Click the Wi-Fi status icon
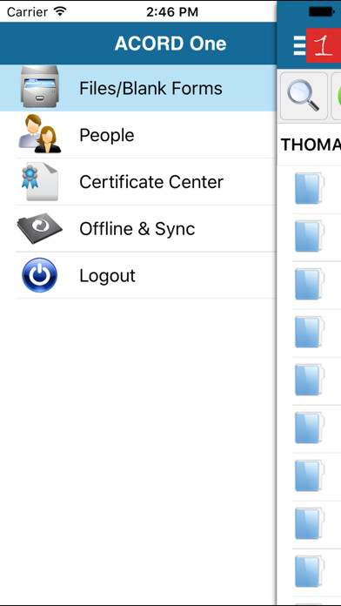Image resolution: width=341 pixels, height=606 pixels. 60,11
